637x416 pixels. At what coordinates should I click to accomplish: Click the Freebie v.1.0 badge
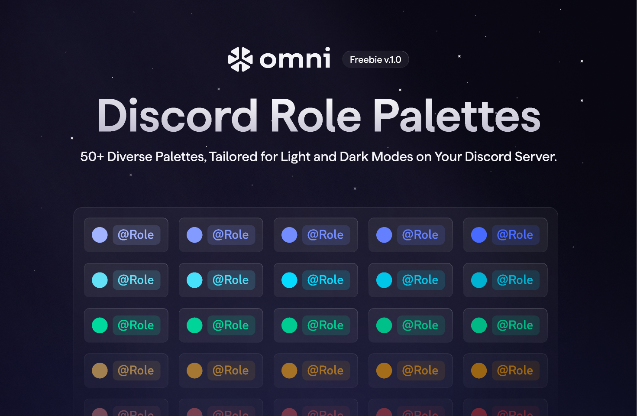coord(375,59)
